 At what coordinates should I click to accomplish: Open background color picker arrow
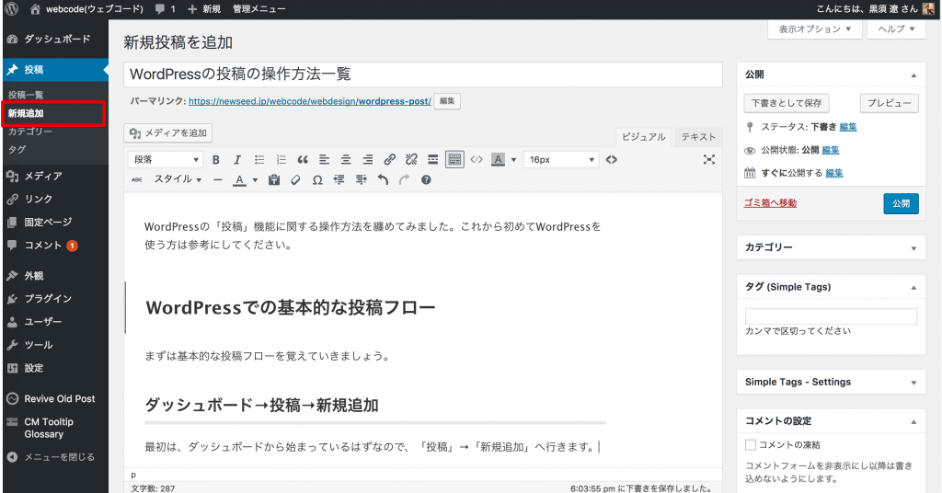[513, 160]
